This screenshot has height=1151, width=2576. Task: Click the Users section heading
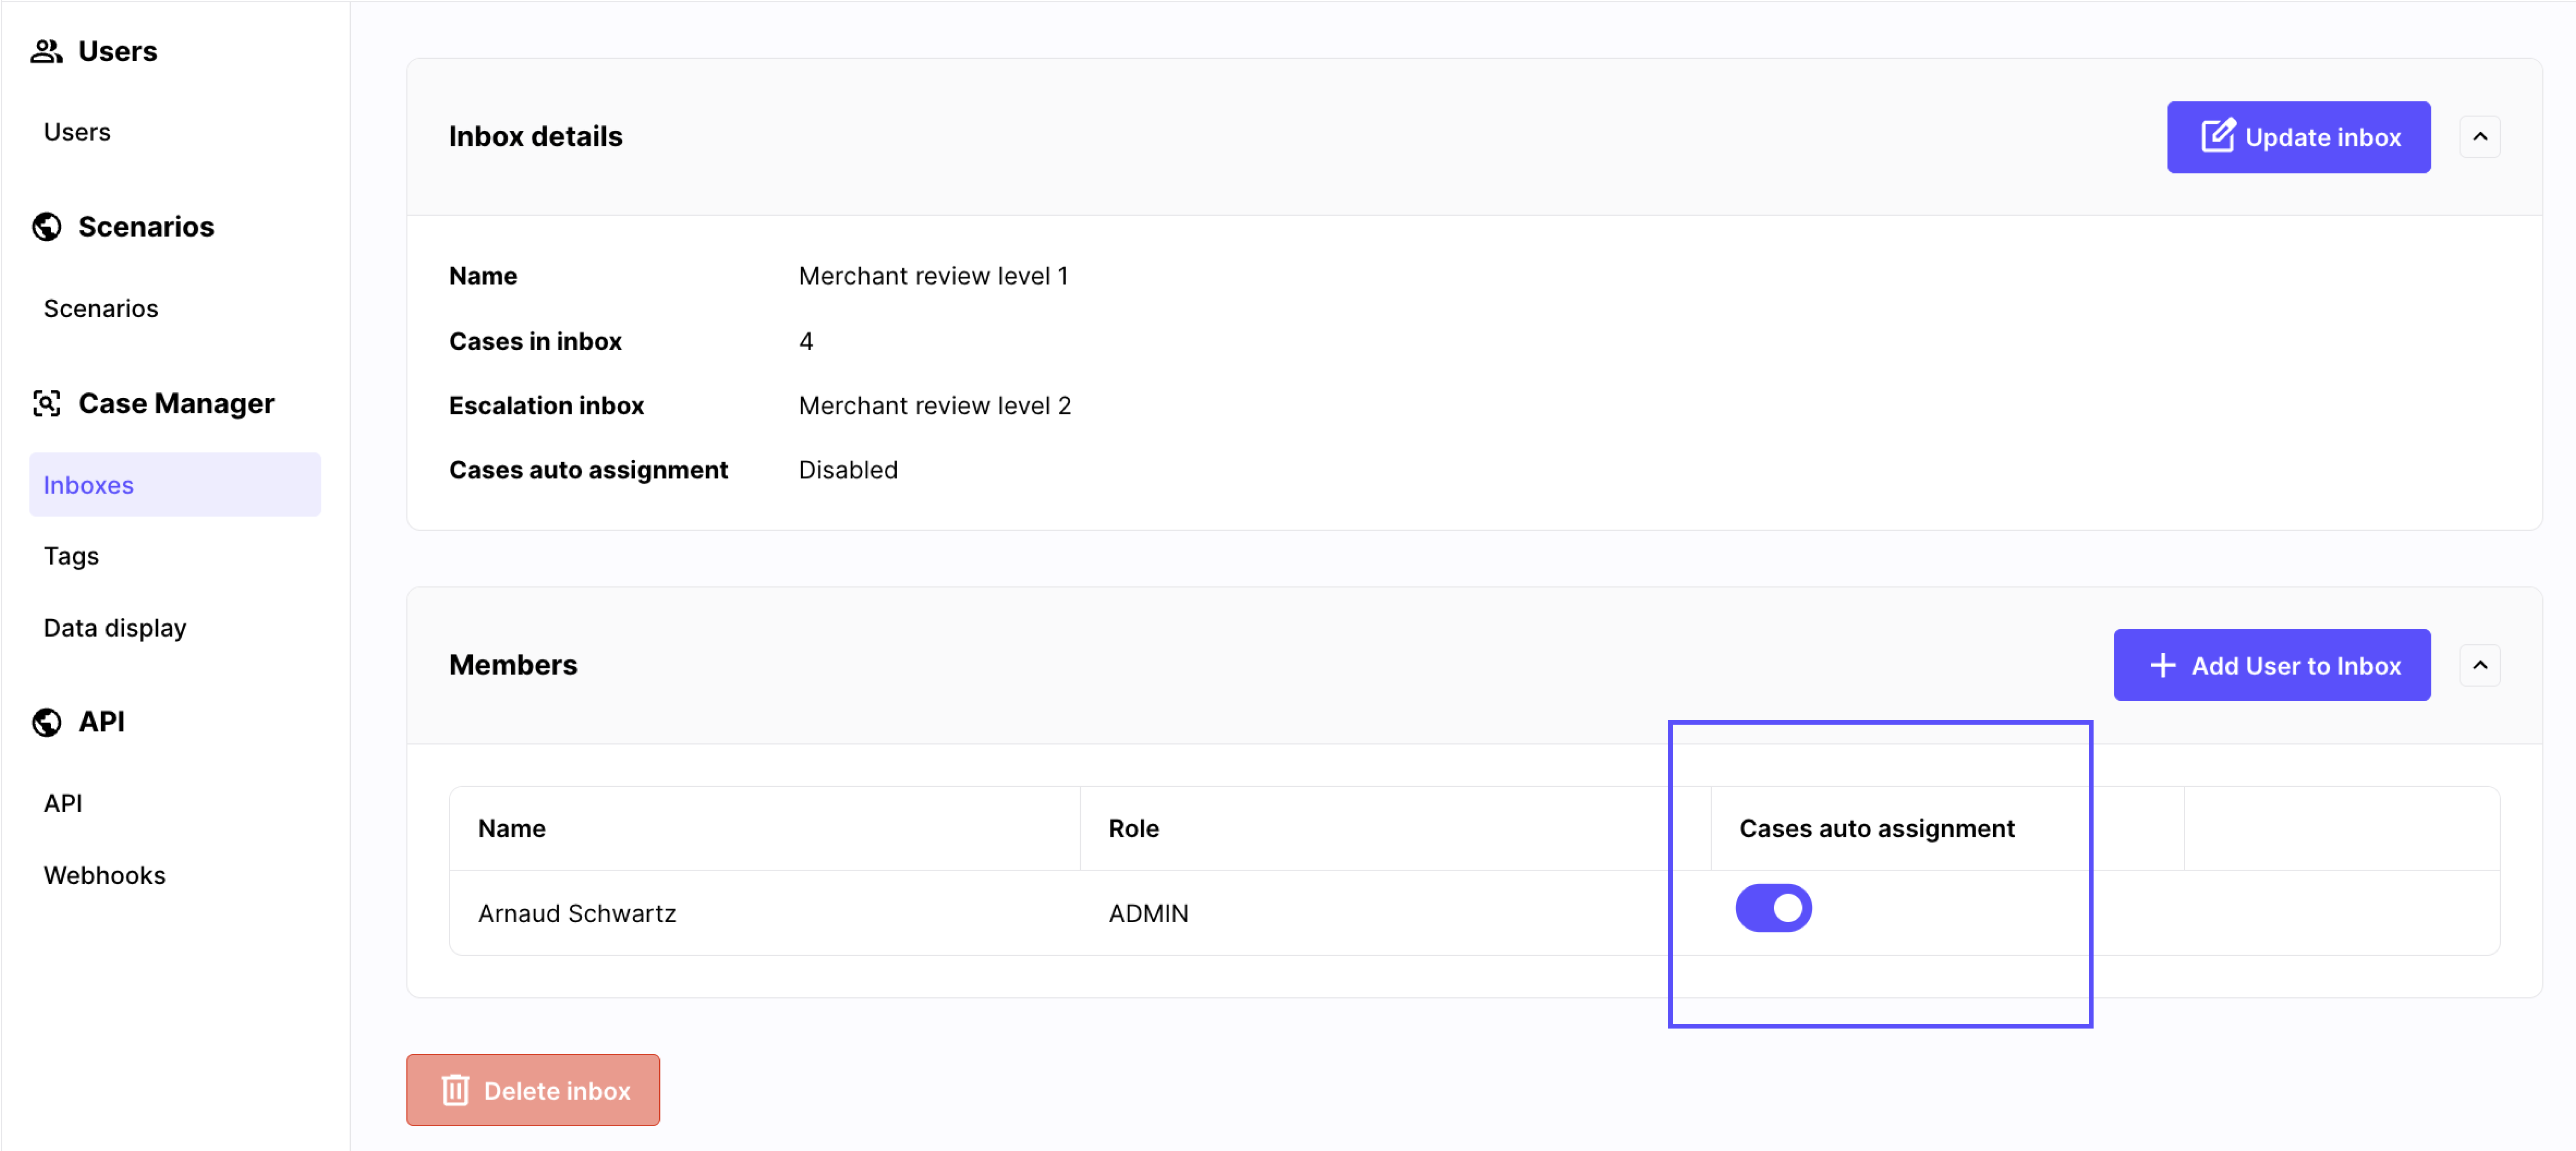click(x=118, y=51)
